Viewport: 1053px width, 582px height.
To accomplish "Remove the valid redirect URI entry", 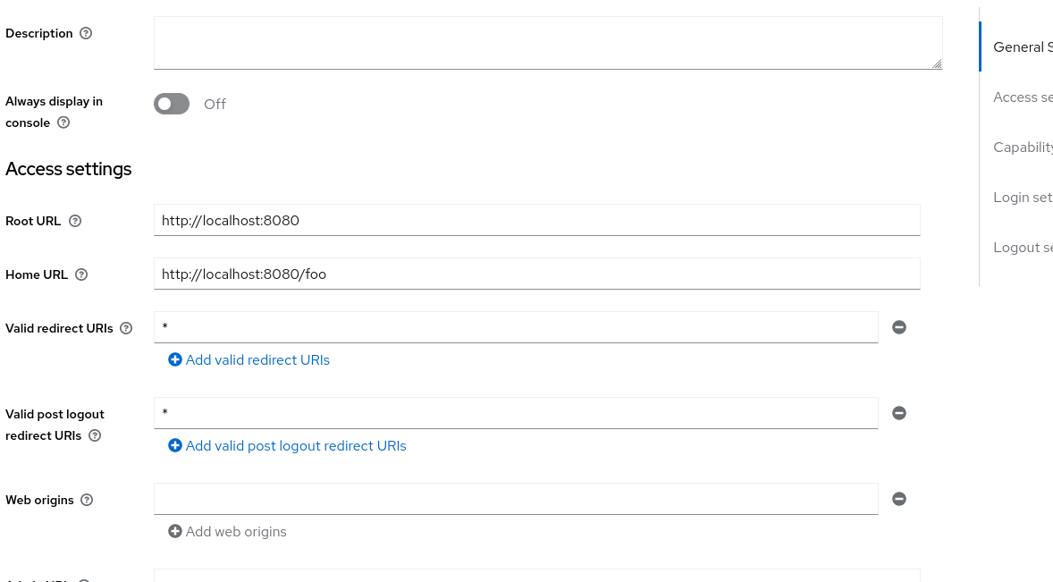I will point(899,327).
